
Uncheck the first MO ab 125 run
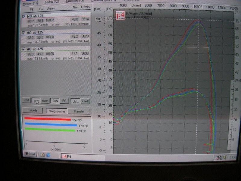tap(24, 16)
